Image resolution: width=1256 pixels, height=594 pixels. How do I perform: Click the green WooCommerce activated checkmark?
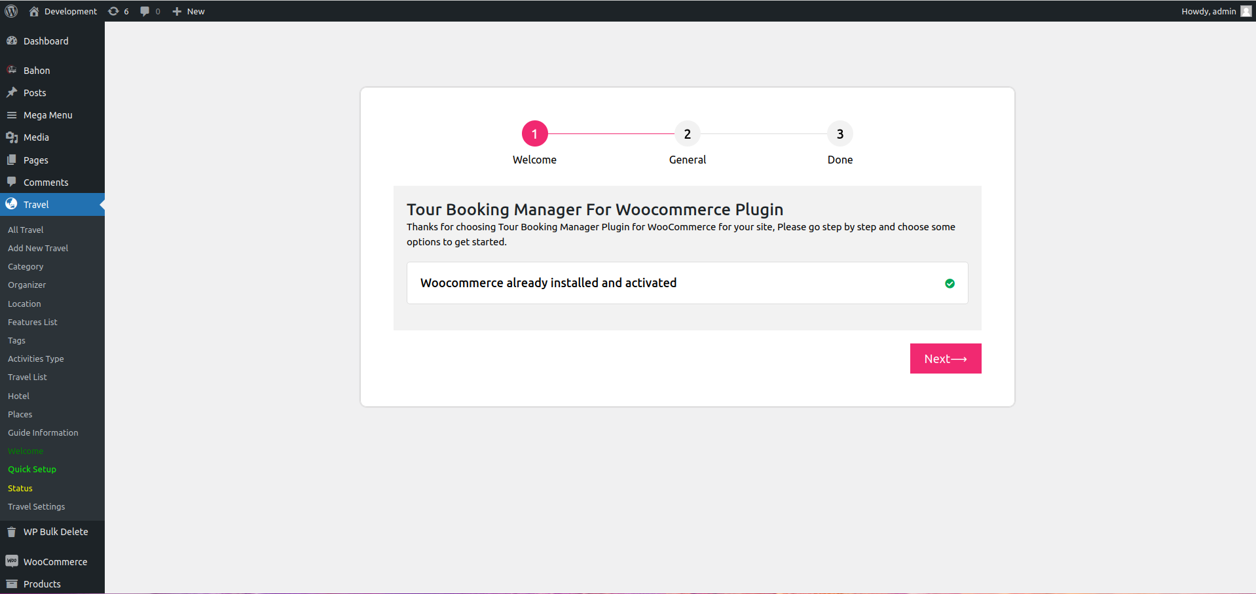[950, 283]
